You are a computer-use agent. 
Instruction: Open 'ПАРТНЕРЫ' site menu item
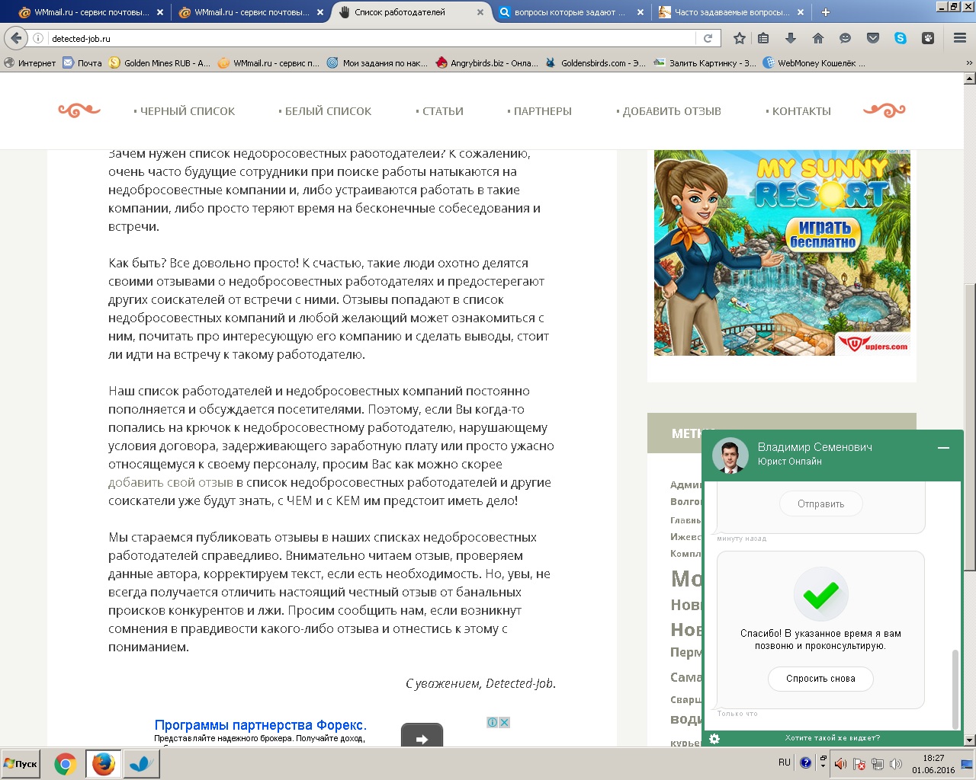[540, 111]
